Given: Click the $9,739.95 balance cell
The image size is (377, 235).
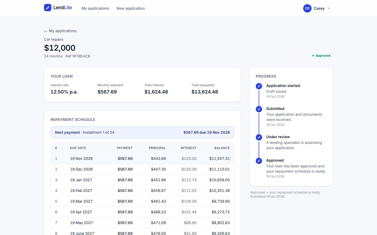Looking at the screenshot, I should [221, 201].
